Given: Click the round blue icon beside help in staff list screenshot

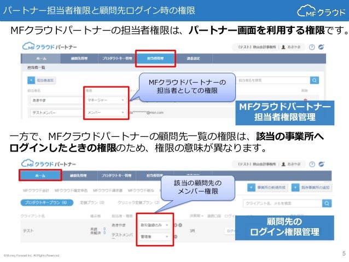Looking at the screenshot, I should 321,47.
